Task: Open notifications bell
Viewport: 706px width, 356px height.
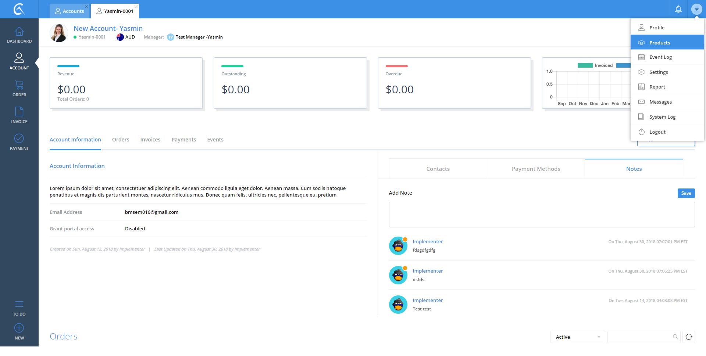Action: (678, 9)
